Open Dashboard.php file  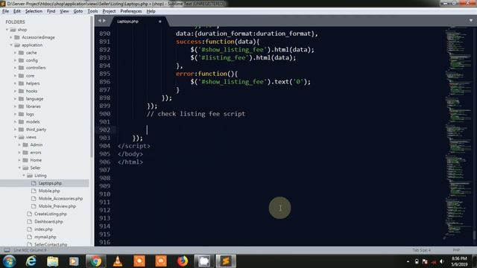(x=48, y=222)
